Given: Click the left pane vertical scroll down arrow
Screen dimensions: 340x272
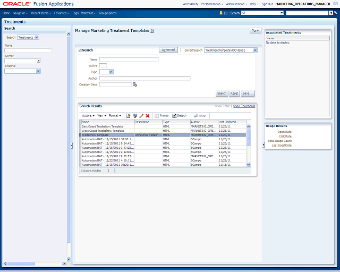Looking at the screenshot, I should point(69,259).
